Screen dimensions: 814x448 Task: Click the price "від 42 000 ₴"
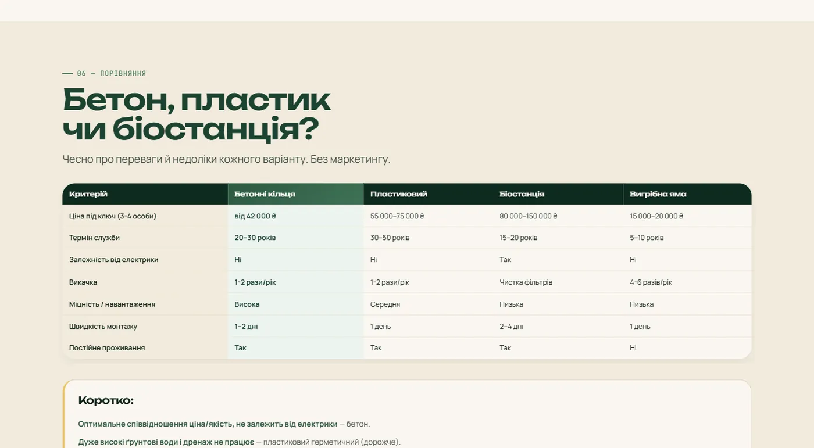(x=255, y=216)
